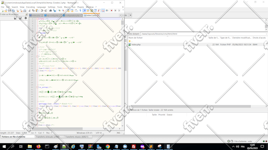The image size is (268, 150).
Task: Toggle synchronize horizontal scrolling icon
Action: pyautogui.click(x=72, y=11)
